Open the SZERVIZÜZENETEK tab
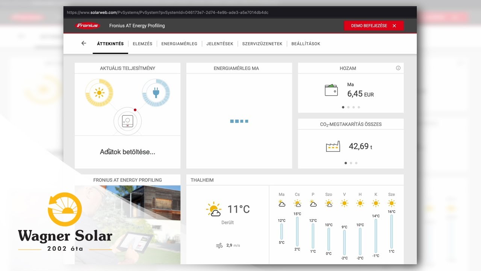Image resolution: width=481 pixels, height=271 pixels. point(262,44)
